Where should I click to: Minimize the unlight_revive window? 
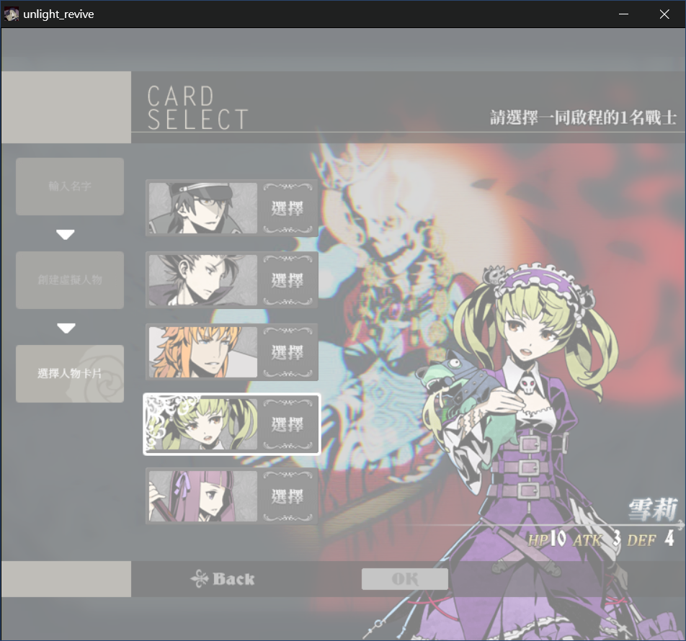tap(623, 14)
